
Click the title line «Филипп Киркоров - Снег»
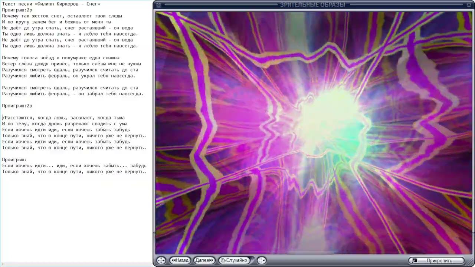(51, 4)
